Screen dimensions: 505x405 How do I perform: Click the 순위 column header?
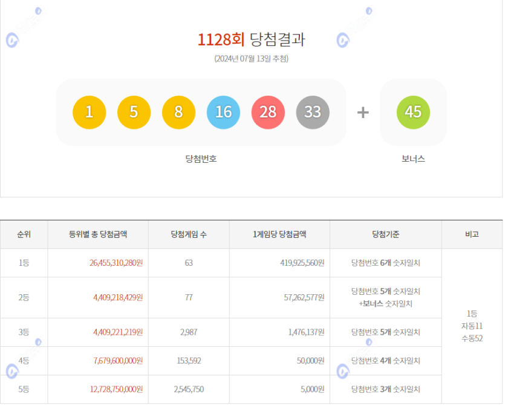pyautogui.click(x=24, y=234)
